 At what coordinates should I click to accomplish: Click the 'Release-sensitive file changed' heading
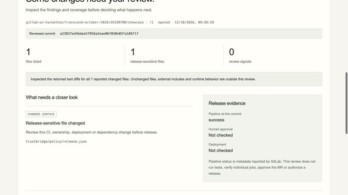(x=55, y=123)
